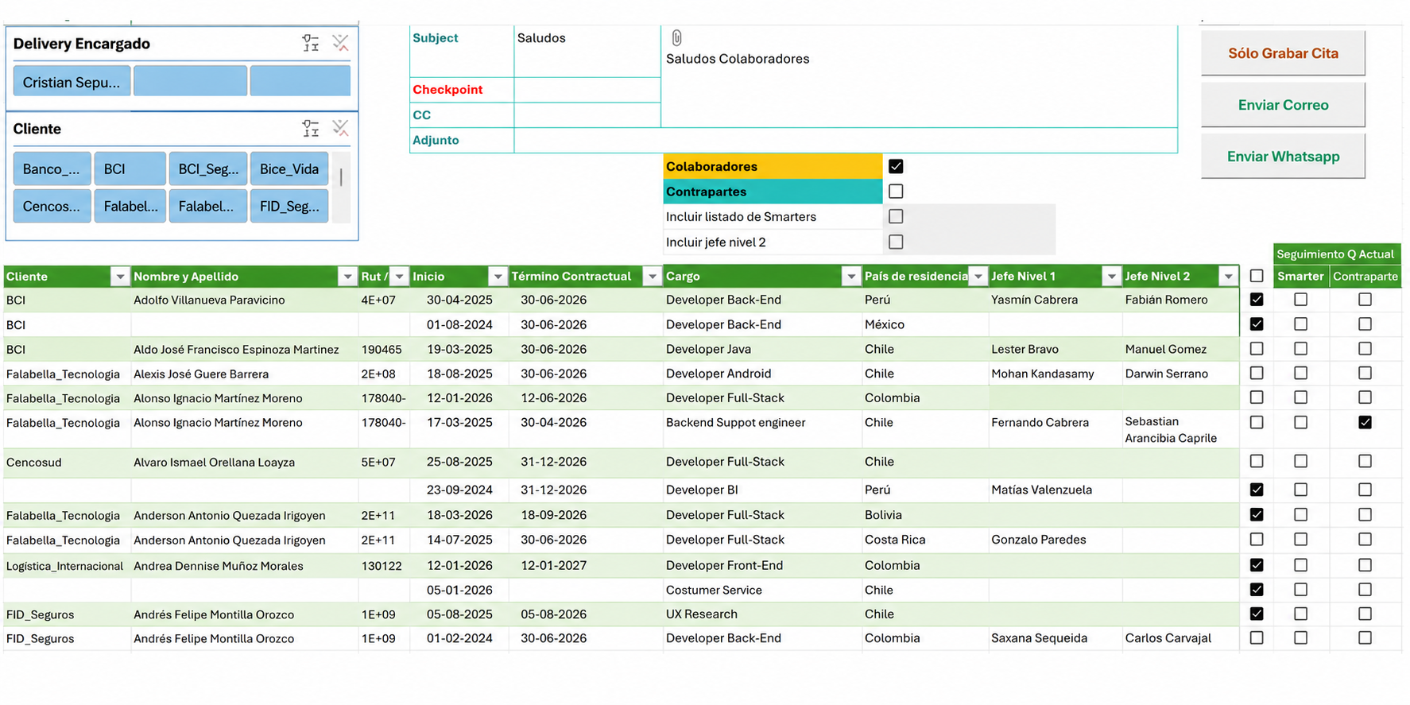
Task: Select the Aldo José Francisco Espinoza Martinez cell
Action: click(x=245, y=350)
